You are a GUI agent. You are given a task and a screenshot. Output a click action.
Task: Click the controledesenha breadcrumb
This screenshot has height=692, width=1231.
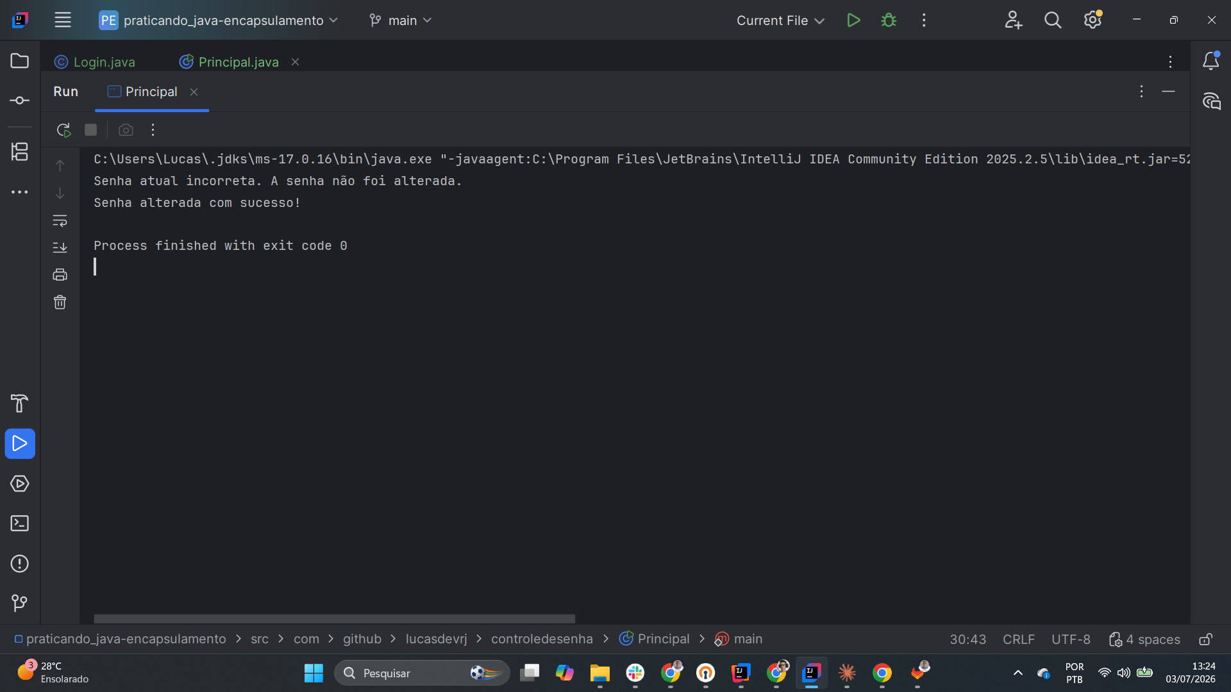coord(542,639)
